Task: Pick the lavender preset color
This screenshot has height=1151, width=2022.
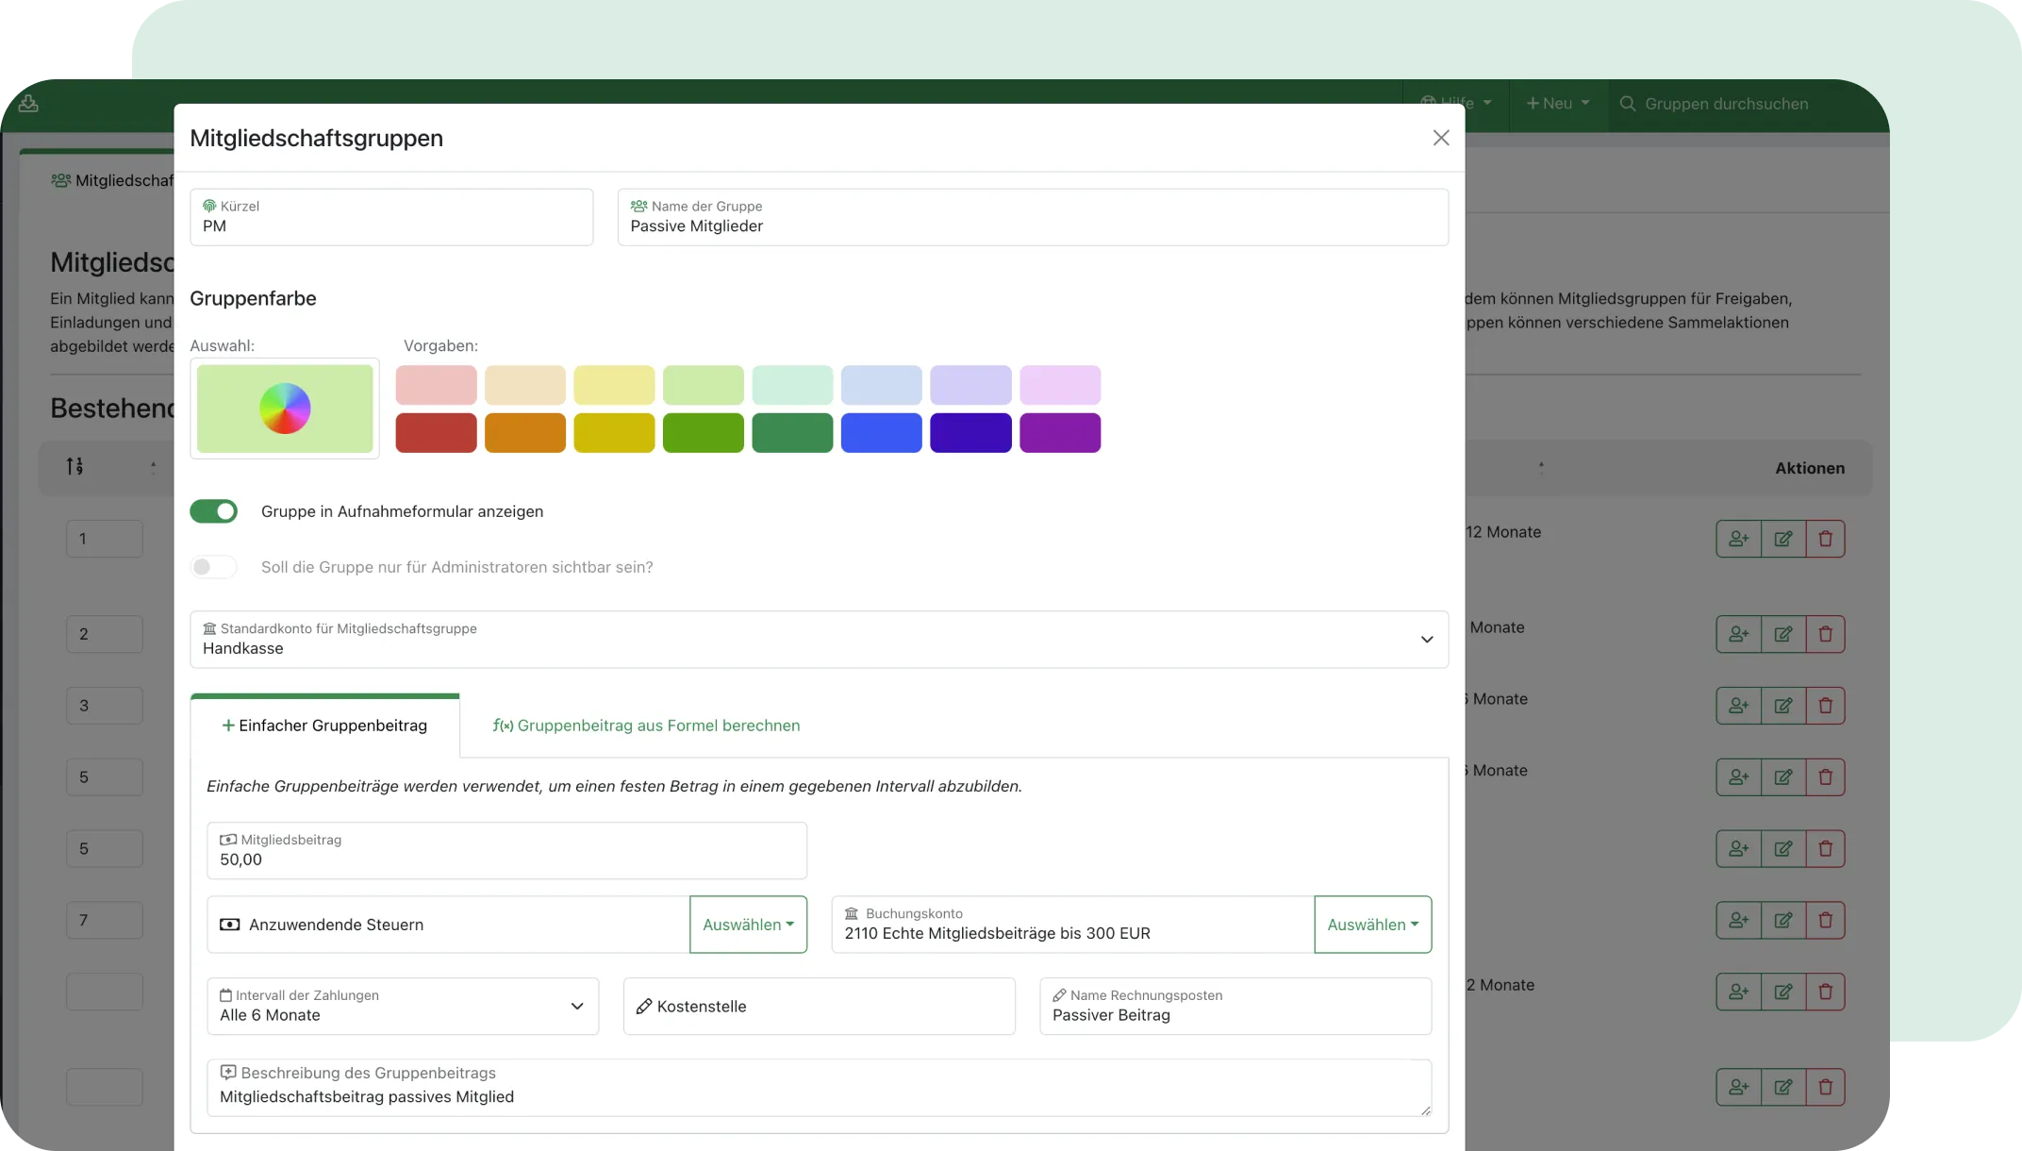Action: pos(970,385)
